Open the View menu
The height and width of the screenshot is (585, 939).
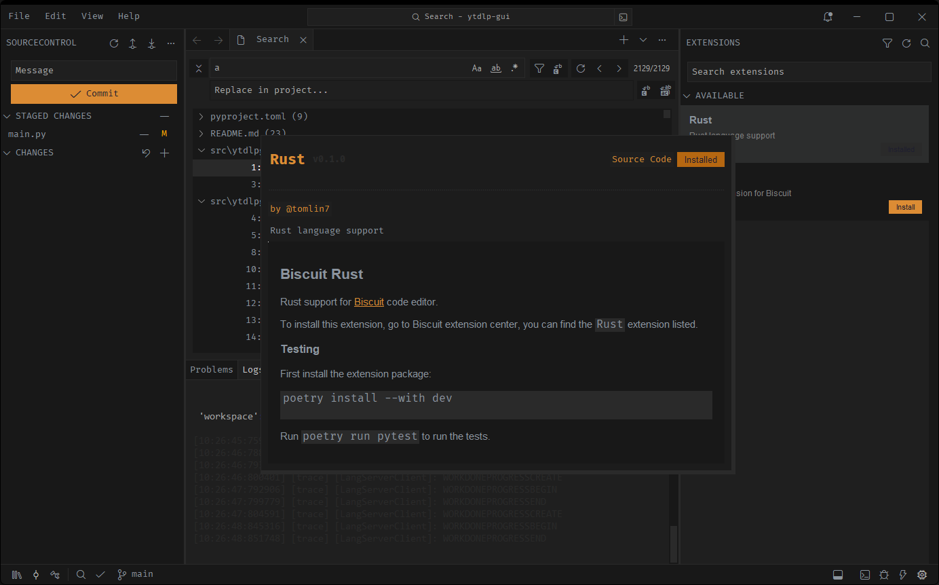(92, 16)
